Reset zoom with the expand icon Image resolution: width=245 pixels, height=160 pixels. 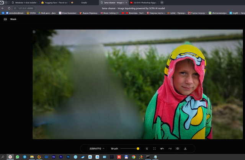pos(154,149)
